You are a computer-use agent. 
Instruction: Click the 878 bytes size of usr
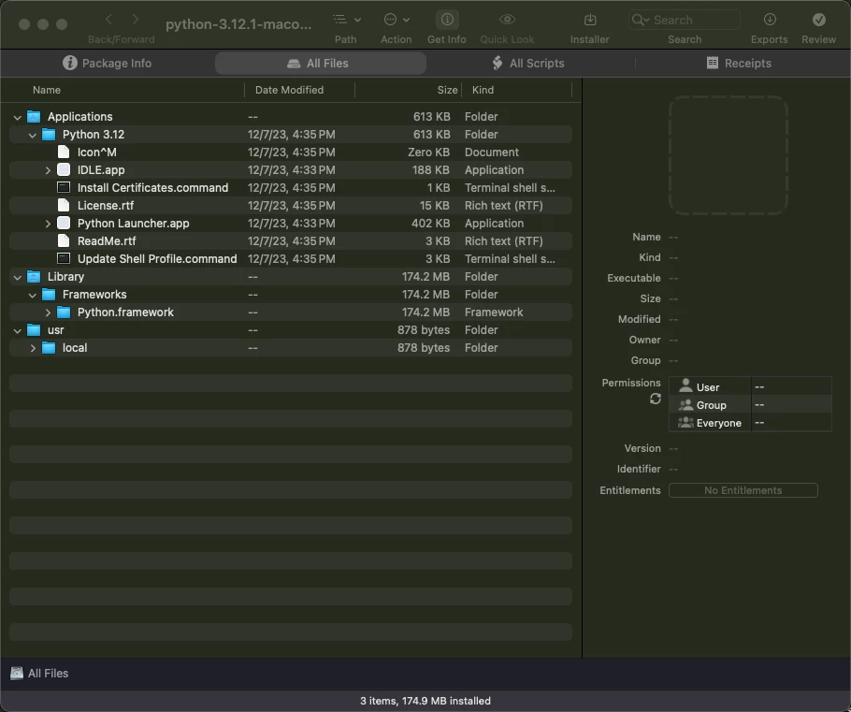tap(424, 330)
